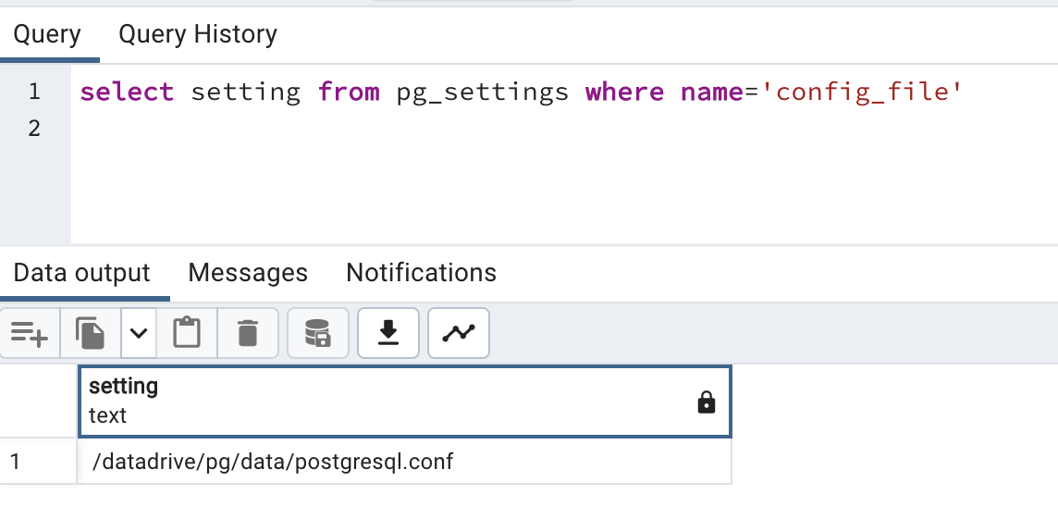Open the Graph Visualiser icon
This screenshot has height=531, width=1058.
tap(459, 333)
